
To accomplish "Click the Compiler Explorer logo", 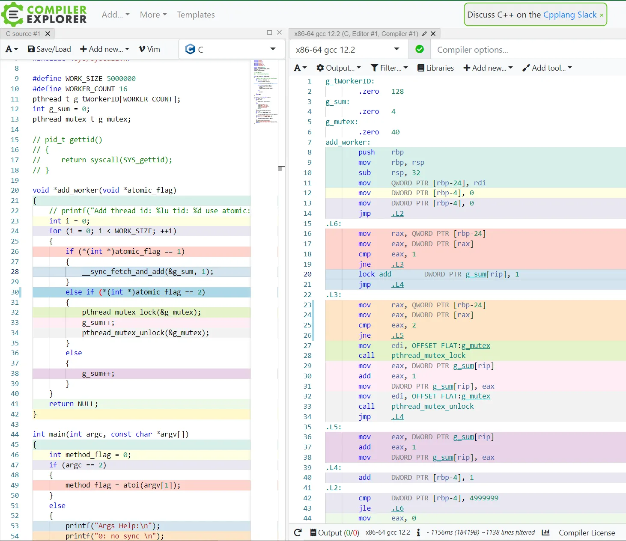I will (x=44, y=14).
